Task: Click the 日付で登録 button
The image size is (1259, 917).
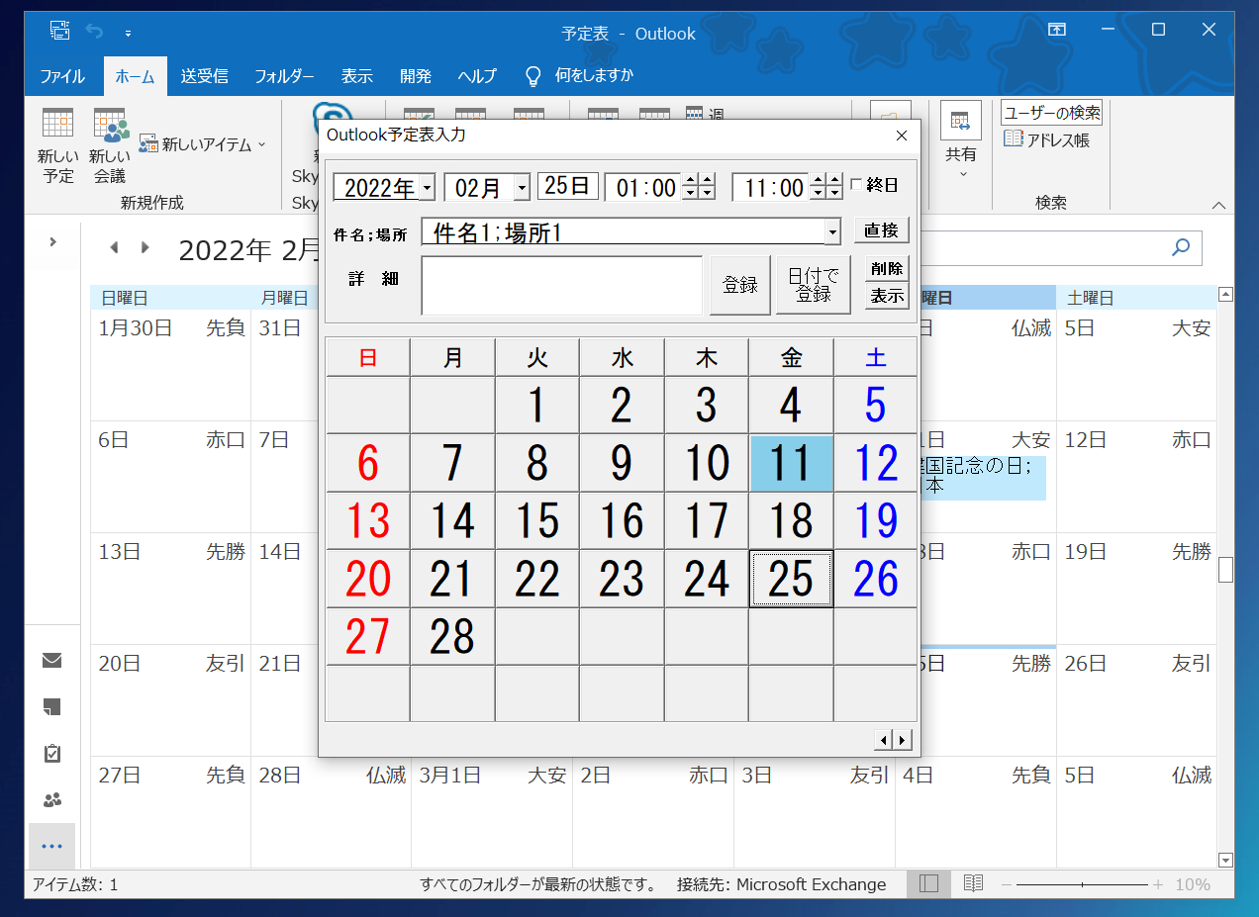Action: [813, 285]
